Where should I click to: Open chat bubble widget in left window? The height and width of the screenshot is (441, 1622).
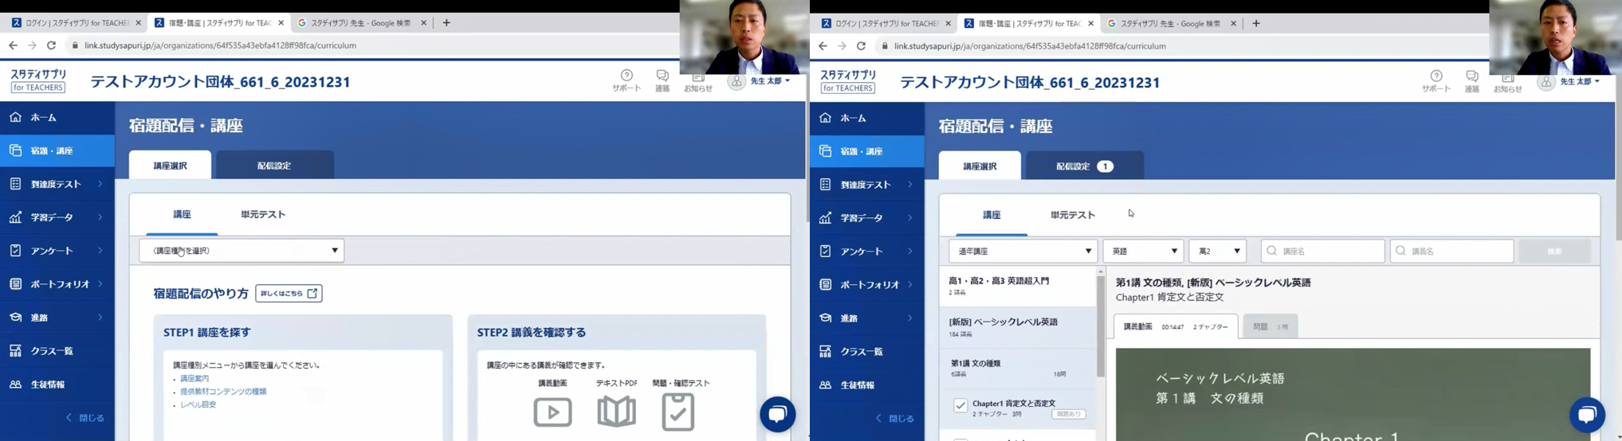[778, 414]
